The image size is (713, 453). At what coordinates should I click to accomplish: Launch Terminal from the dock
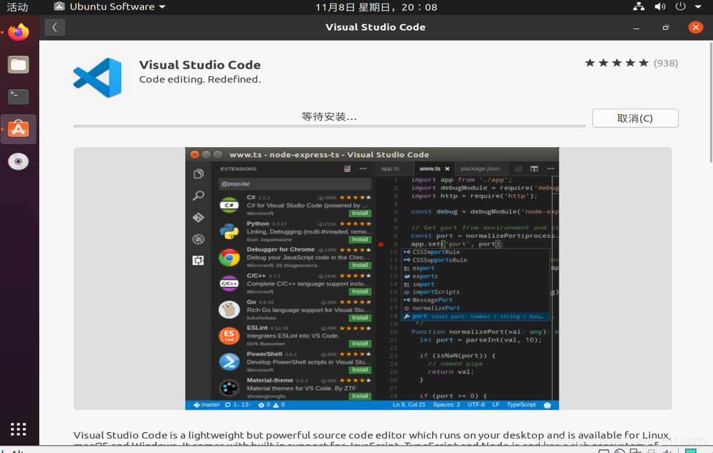pyautogui.click(x=18, y=96)
